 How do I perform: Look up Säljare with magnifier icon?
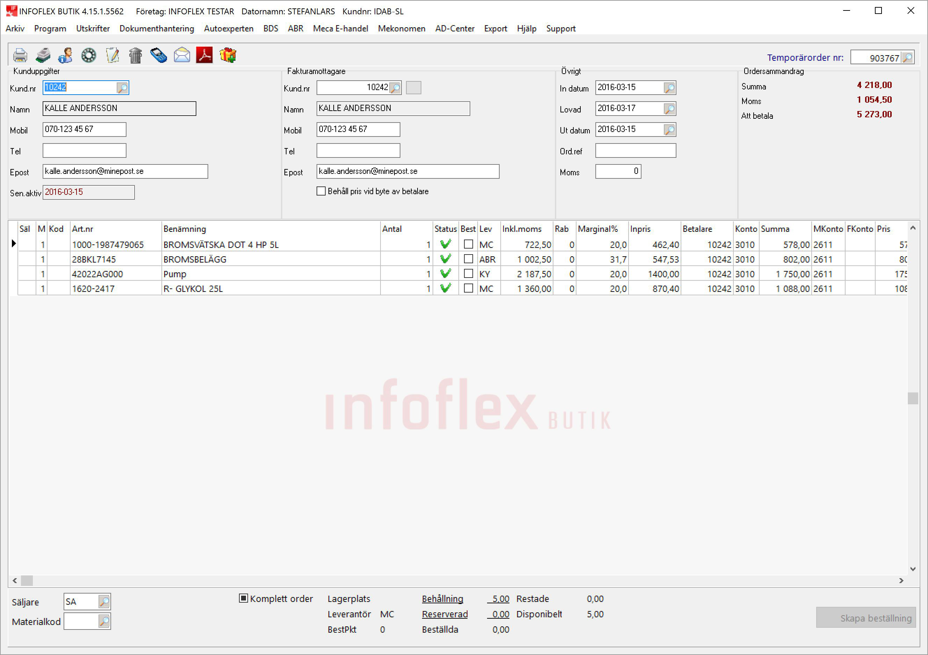tap(104, 602)
